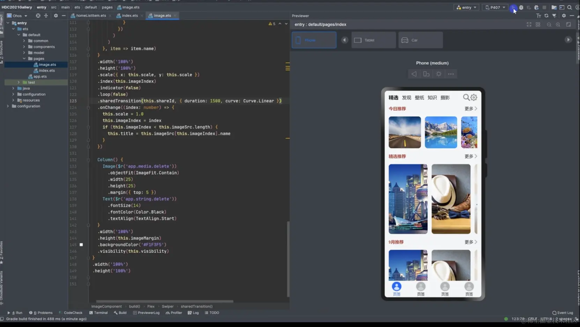This screenshot has height=327, width=580.
Task: Open the P407 device dropdown
Action: (x=495, y=7)
